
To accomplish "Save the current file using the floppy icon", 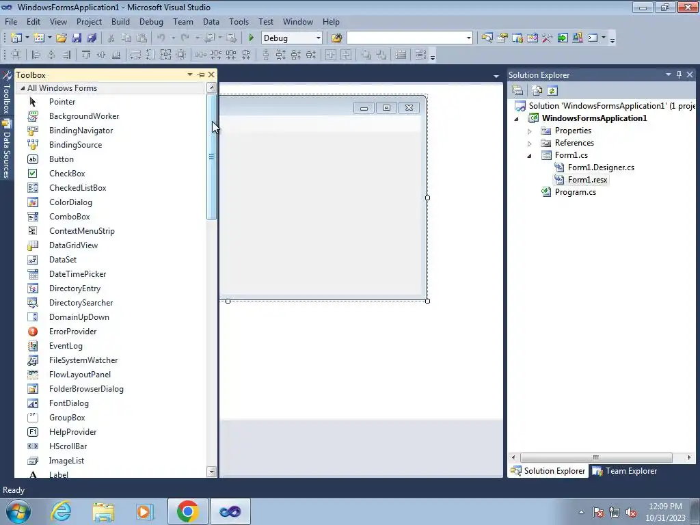I will [77, 38].
